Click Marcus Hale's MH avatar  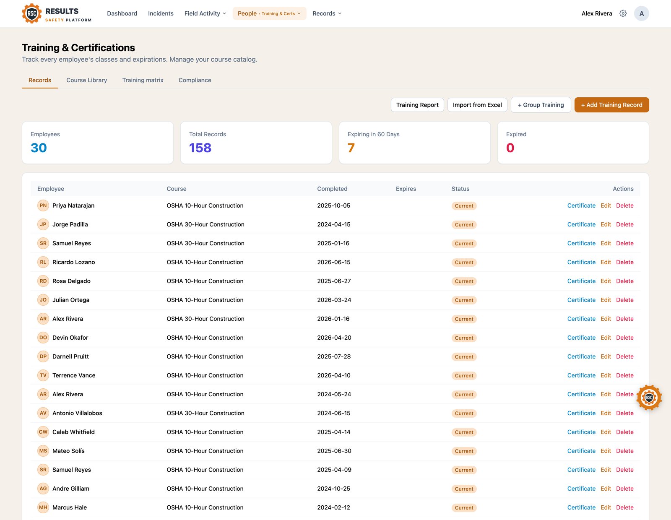tap(43, 507)
